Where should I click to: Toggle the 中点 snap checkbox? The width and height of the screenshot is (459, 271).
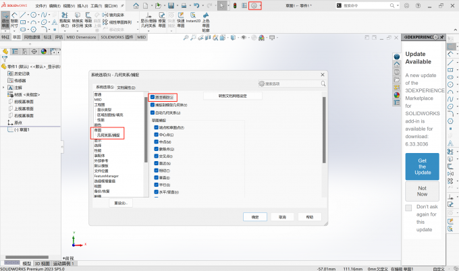(x=157, y=142)
